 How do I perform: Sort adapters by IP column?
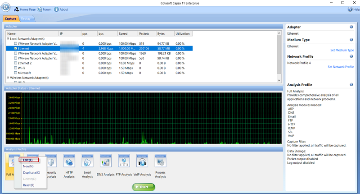70,33
